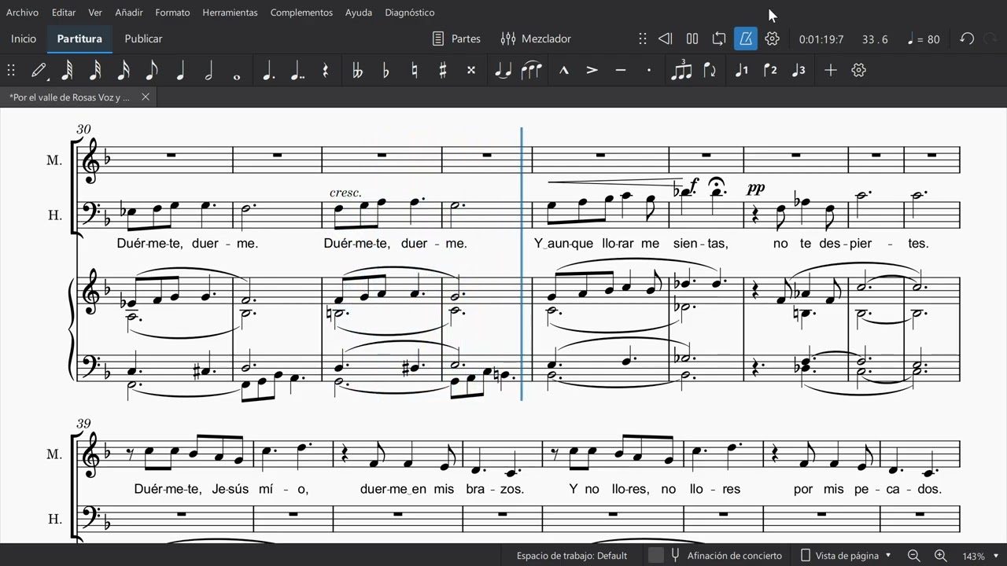Toggle the note input pencil tool
Screen dimensions: 1007x566
click(x=38, y=70)
